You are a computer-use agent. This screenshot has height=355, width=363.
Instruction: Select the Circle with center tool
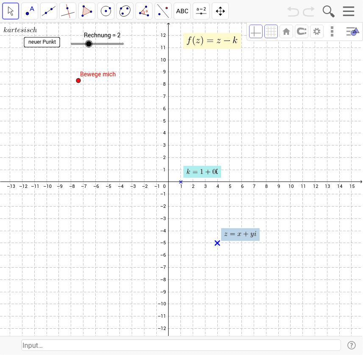[x=106, y=11]
